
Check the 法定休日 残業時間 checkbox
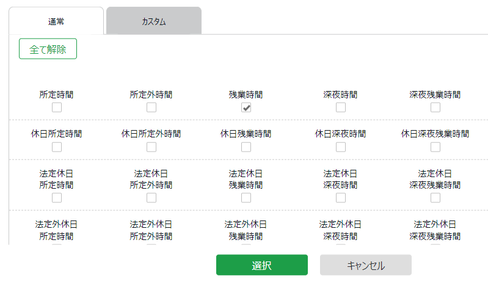pyautogui.click(x=246, y=198)
